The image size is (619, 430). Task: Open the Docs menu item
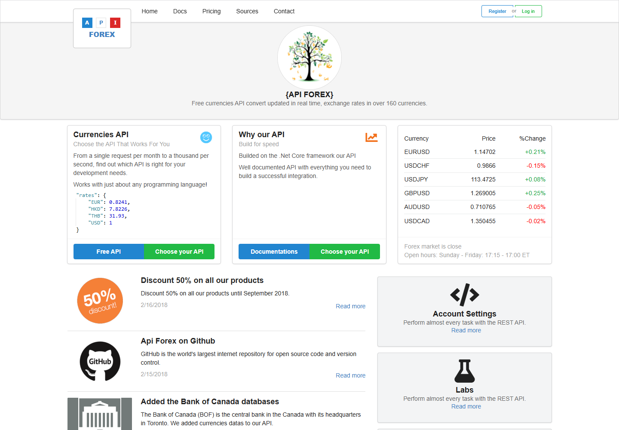[x=180, y=11]
